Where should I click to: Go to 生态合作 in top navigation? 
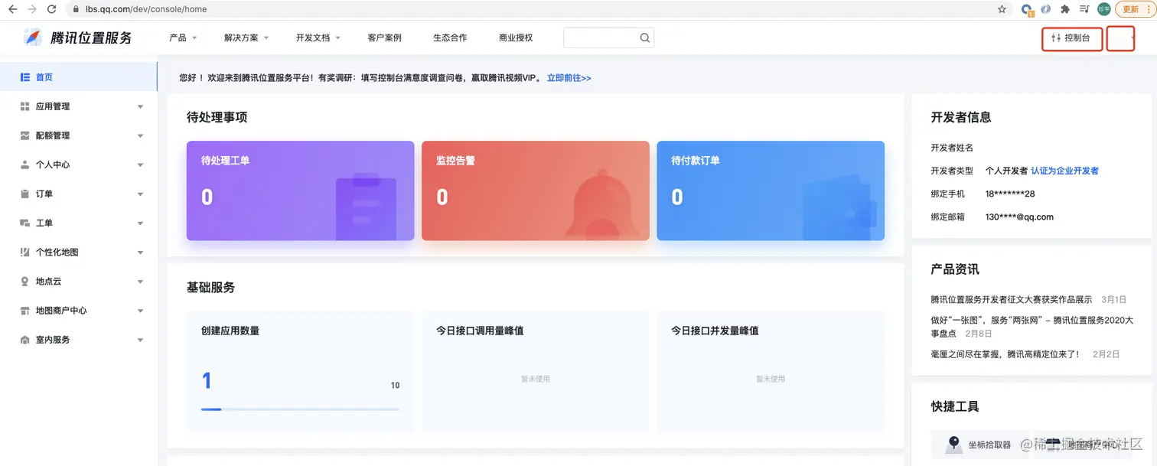[450, 37]
